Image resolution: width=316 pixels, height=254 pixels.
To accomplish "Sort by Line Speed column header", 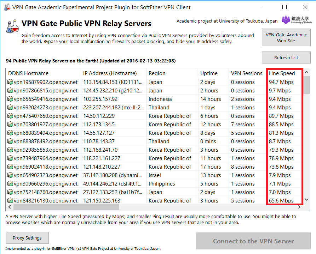I will 285,73.
